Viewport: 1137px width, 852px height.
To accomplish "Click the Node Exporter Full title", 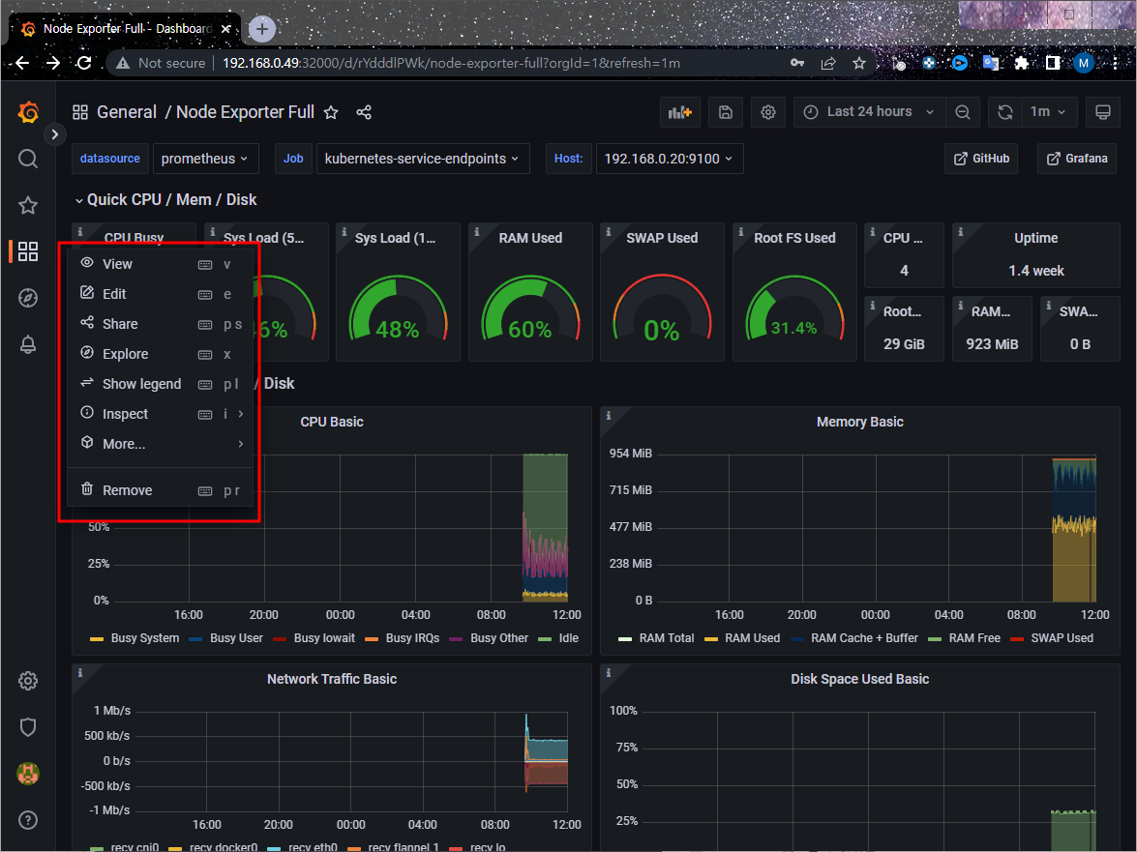I will (x=245, y=112).
